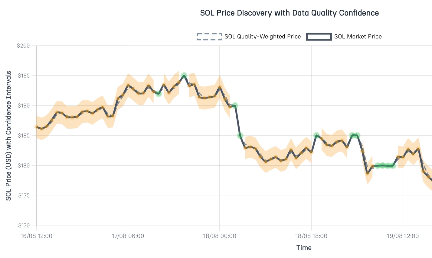Click the first data point at 16/08 12:00

37,127
